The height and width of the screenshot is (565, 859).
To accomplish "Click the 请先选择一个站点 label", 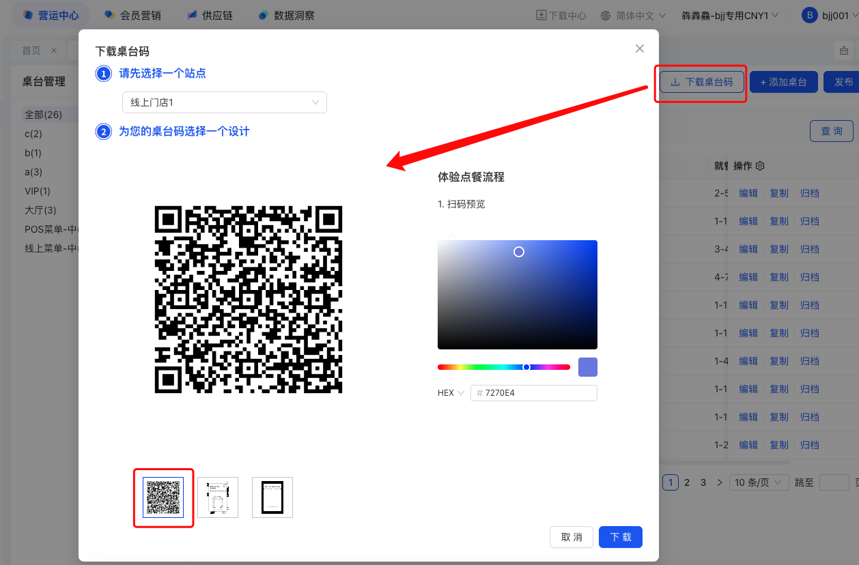I will pyautogui.click(x=163, y=73).
